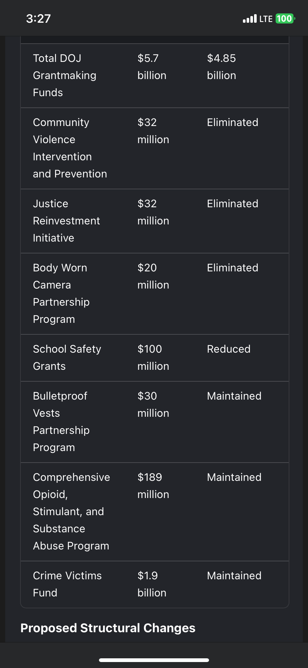The width and height of the screenshot is (308, 668).
Task: Tap the Justice Reinvestment Initiative label
Action: tap(66, 221)
